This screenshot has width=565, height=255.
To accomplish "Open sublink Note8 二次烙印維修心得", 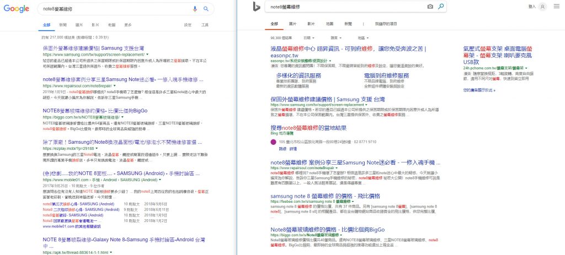I will point(81,209).
